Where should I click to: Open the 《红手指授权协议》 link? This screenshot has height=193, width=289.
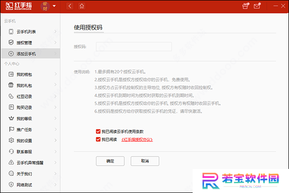click(137, 140)
